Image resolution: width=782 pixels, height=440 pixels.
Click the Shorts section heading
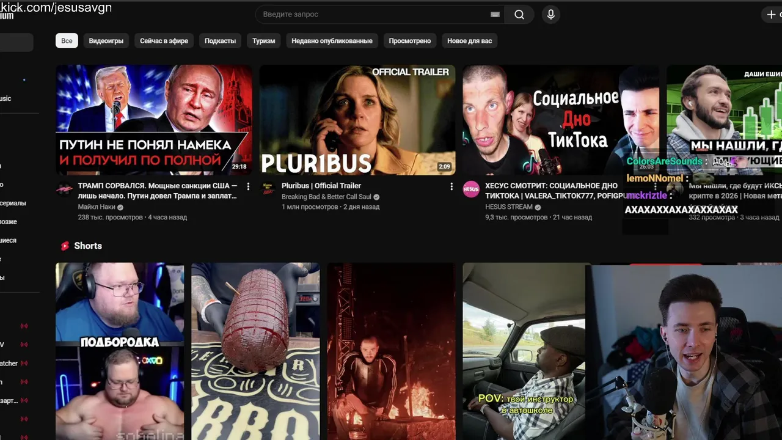pyautogui.click(x=88, y=246)
